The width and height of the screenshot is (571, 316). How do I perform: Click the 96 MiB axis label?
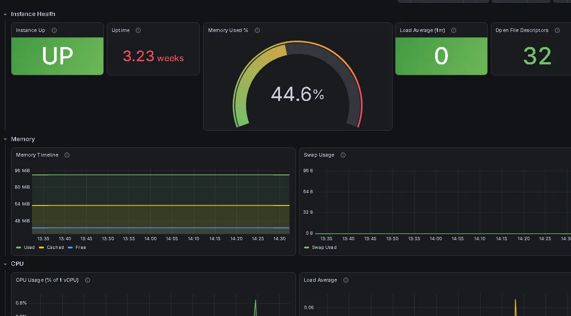(x=22, y=171)
